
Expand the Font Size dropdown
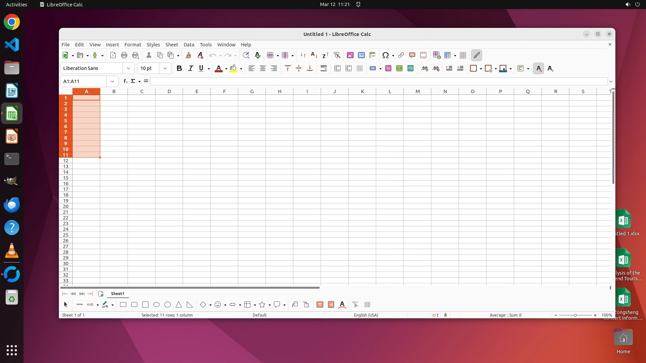[165, 69]
